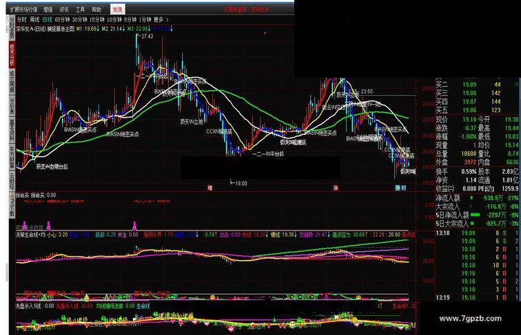This screenshot has height=335, width=521.
Task: Click the 现价 19.10 value
Action: tap(469, 120)
